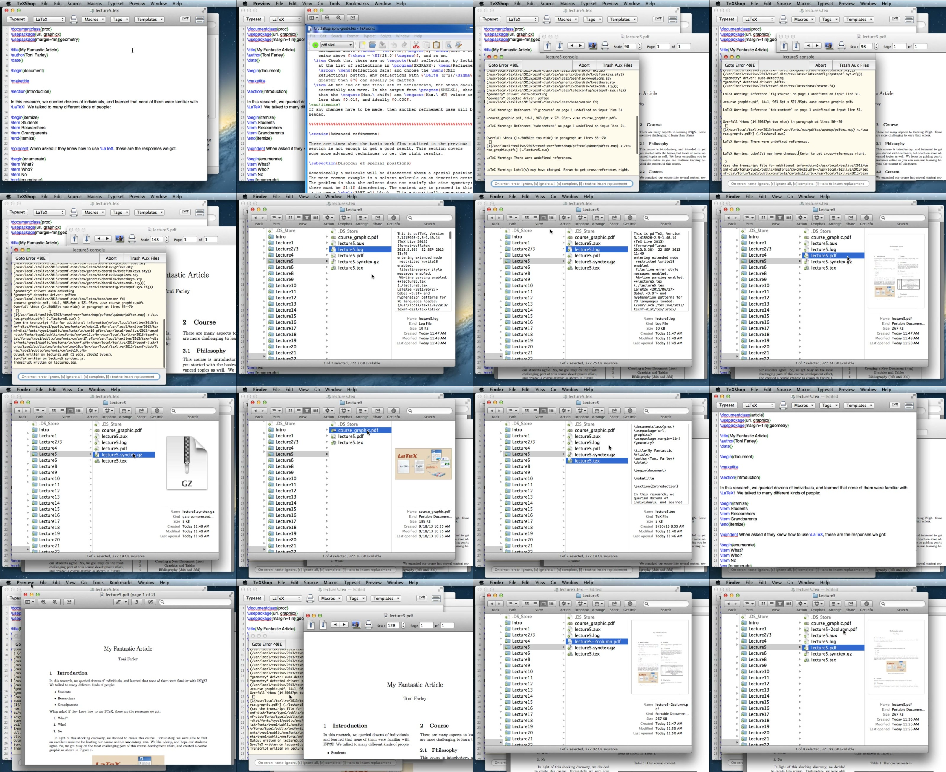This screenshot has height=772, width=946.
Task: Click blue open-folder icon in TeXworks toolbar
Action: tap(372, 45)
